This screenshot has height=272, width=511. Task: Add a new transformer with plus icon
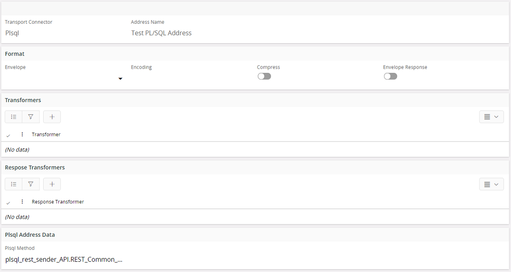click(52, 117)
